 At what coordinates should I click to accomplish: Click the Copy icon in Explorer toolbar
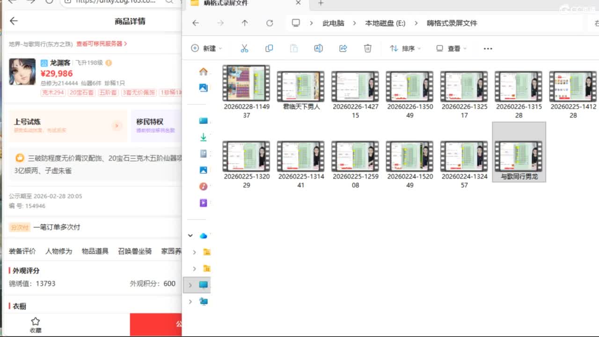click(269, 49)
